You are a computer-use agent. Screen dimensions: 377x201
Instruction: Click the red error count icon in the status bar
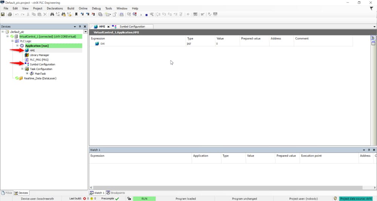tap(85, 199)
